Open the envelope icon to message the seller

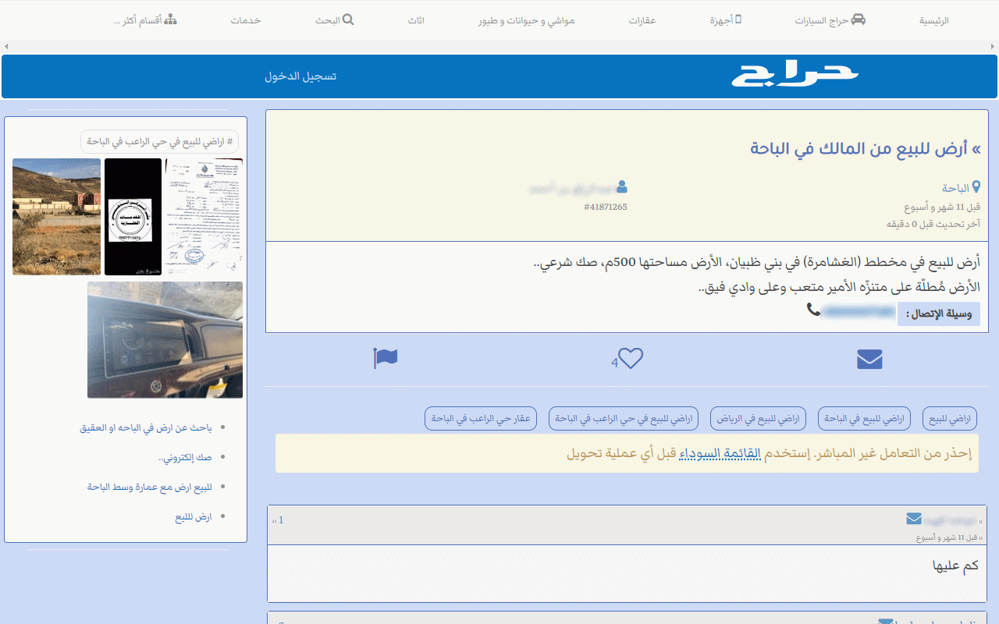click(869, 359)
